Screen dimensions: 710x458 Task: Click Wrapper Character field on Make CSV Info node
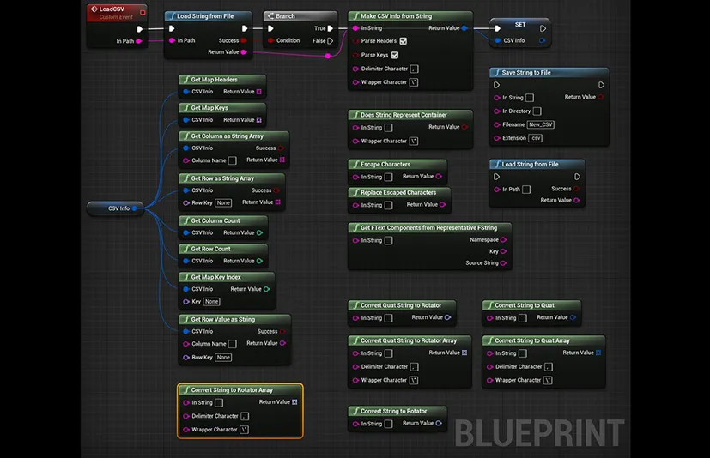click(414, 83)
